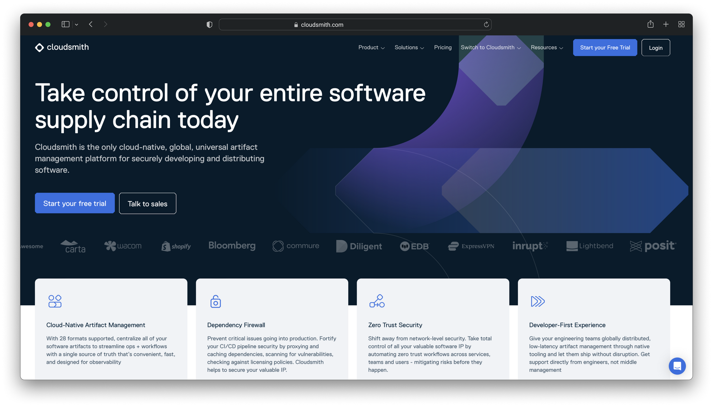Image resolution: width=713 pixels, height=407 pixels.
Task: Open the Solutions menu
Action: pos(409,47)
